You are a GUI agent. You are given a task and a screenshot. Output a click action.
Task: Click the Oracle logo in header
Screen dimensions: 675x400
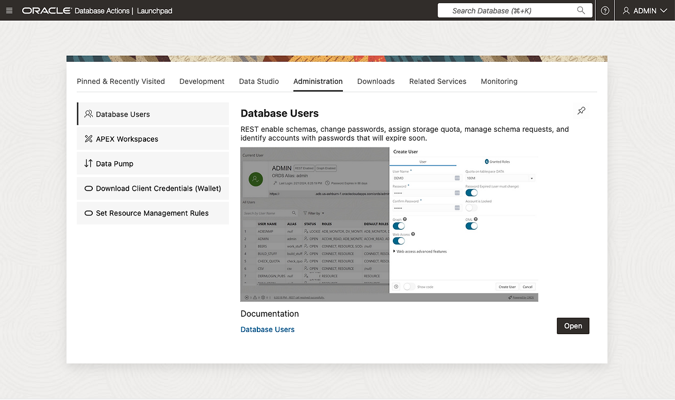click(46, 11)
